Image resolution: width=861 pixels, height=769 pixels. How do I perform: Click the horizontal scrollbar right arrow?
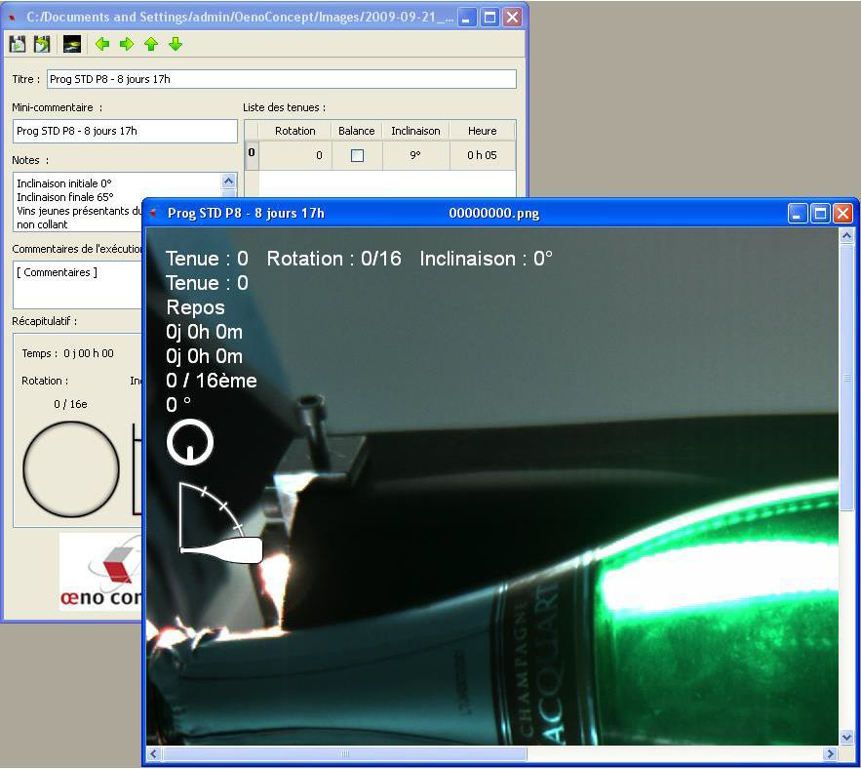[x=830, y=753]
